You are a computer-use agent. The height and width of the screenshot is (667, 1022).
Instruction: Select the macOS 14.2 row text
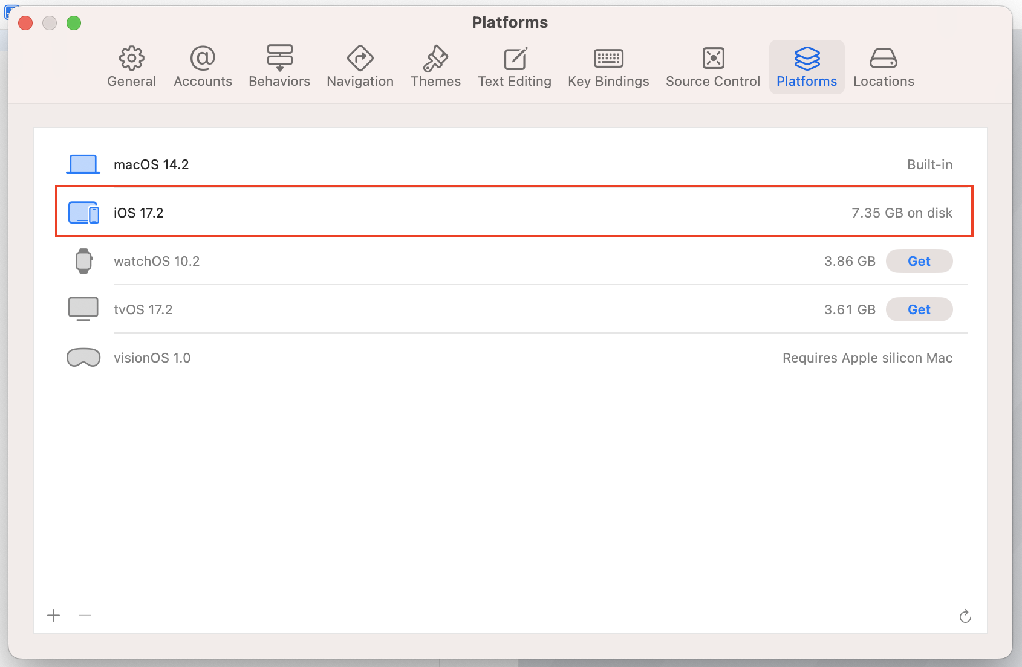(x=151, y=164)
